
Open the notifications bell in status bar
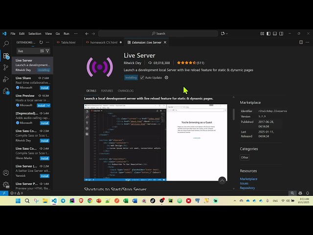pyautogui.click(x=308, y=193)
